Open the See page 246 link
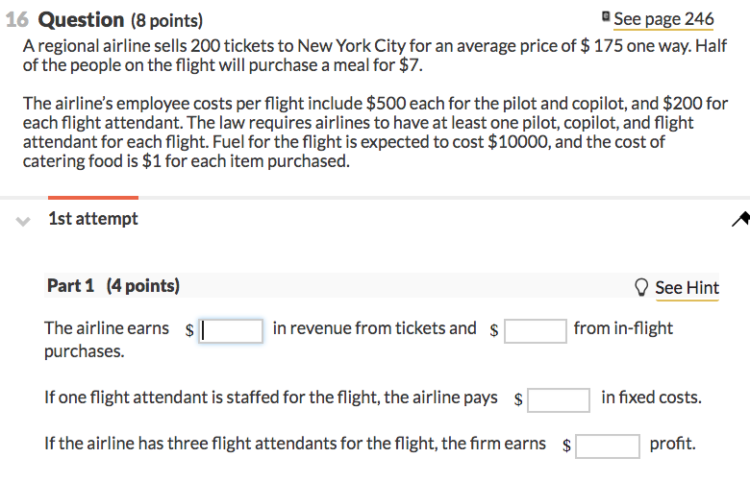This screenshot has height=482, width=750. (x=663, y=19)
